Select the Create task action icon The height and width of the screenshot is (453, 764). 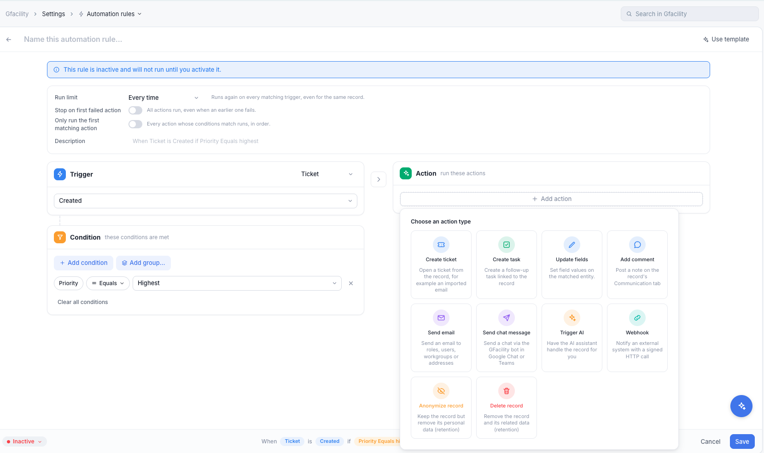[x=507, y=245]
